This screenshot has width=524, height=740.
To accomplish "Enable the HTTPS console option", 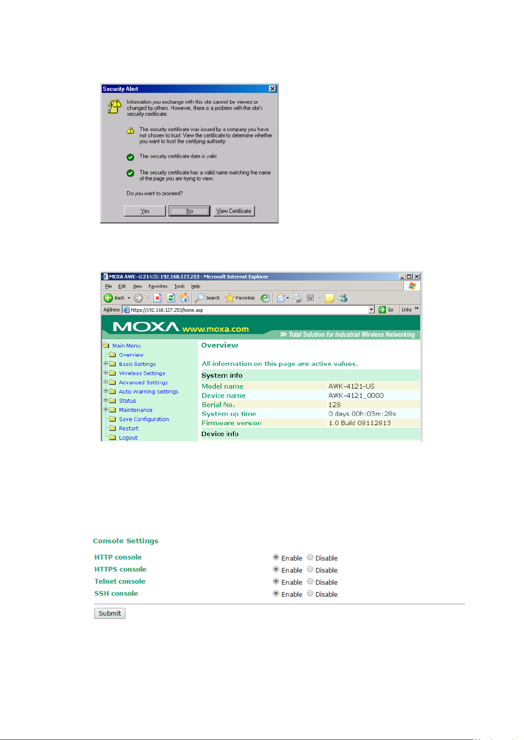I will [x=276, y=570].
